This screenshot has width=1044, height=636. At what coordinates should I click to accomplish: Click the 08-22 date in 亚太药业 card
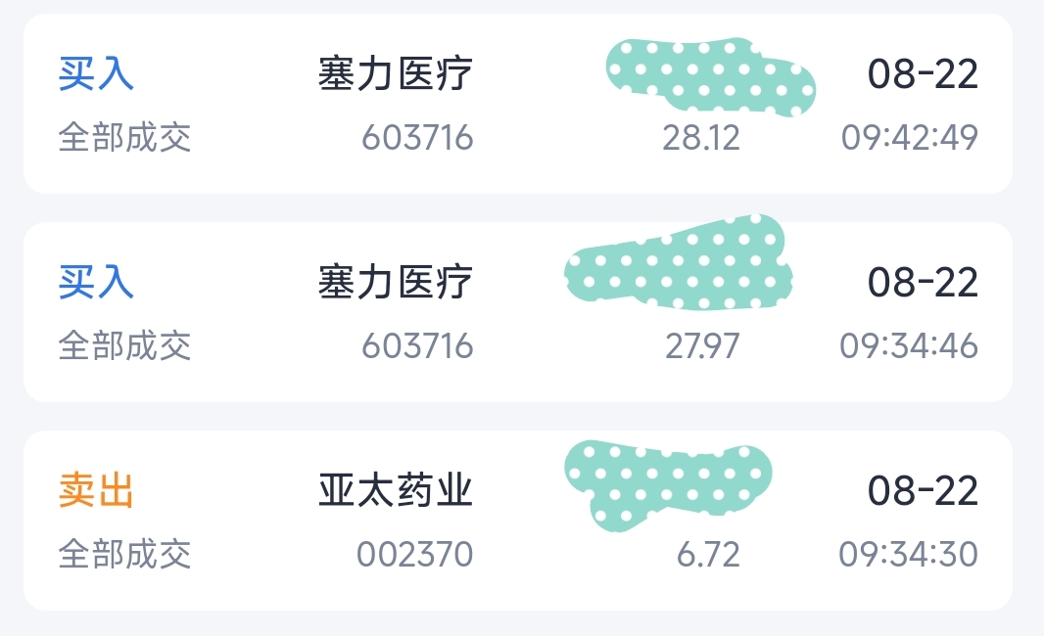coord(923,491)
